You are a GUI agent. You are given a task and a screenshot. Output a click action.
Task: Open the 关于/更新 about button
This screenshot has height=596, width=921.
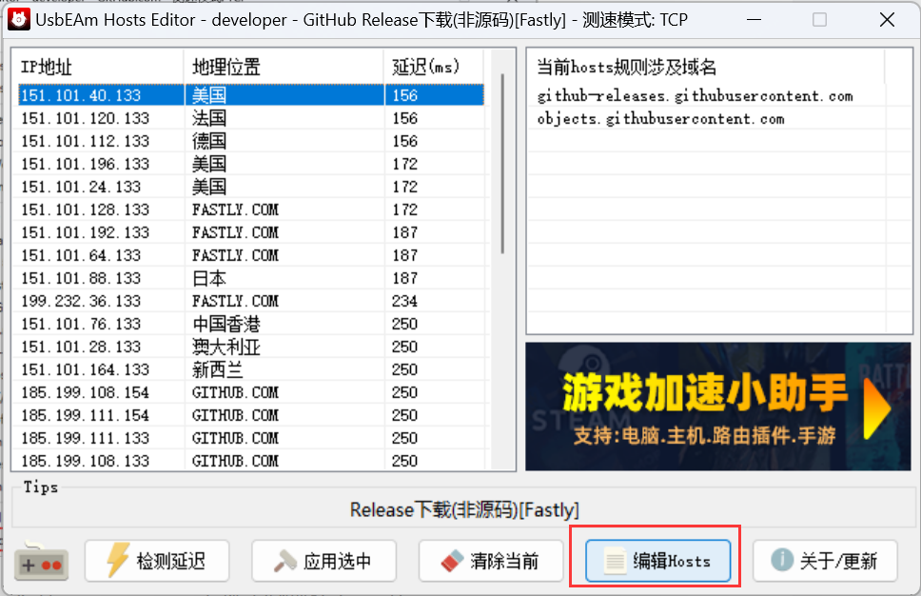(825, 562)
